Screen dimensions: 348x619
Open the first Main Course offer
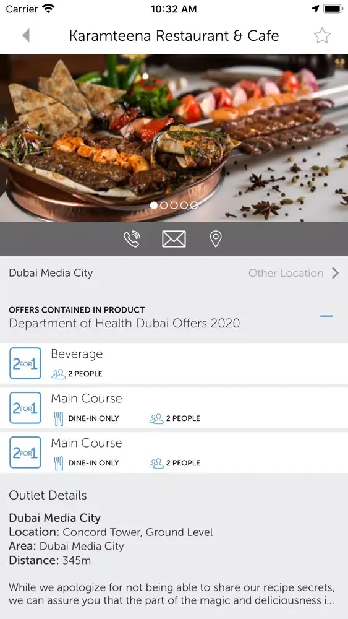tap(174, 408)
